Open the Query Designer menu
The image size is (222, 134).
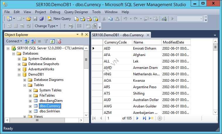76,12
